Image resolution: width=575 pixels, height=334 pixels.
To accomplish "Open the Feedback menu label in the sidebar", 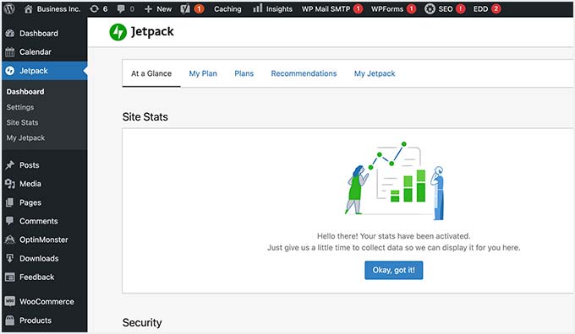I will coord(36,277).
